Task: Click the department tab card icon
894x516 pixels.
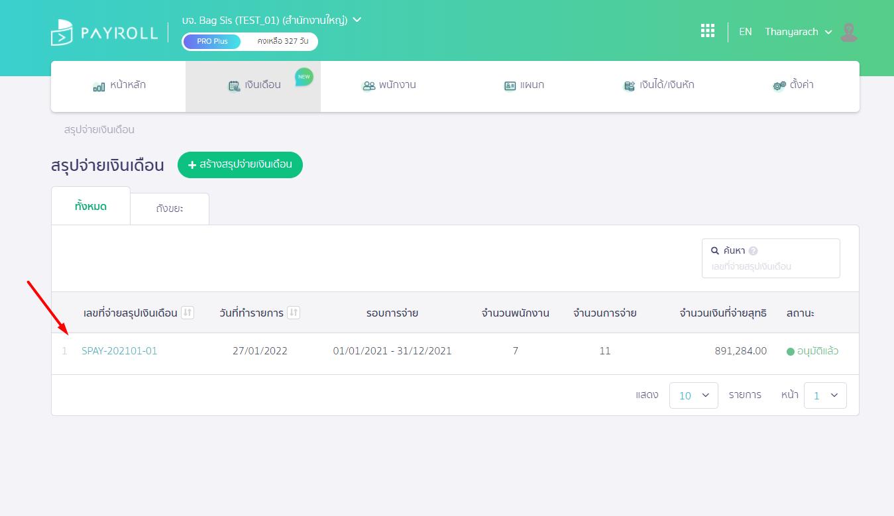Action: 510,86
